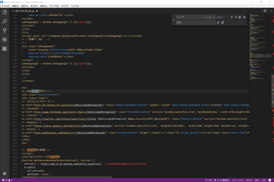Screen dimensions: 274x182
Task: Toggle find in selection icon
Action: click(240, 17)
